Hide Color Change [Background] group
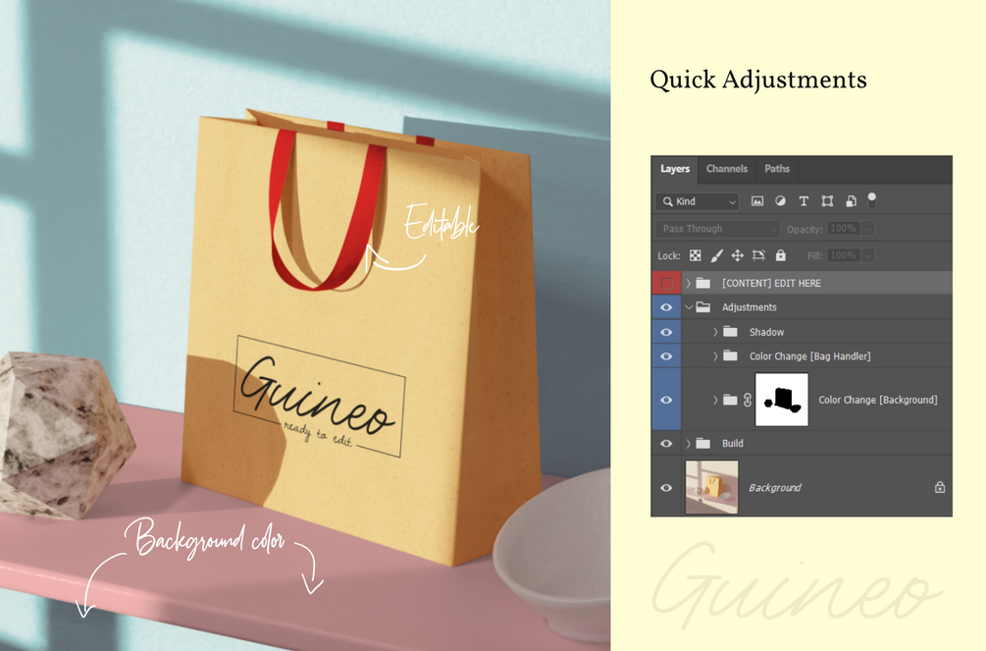Viewport: 986px width, 651px height. [666, 400]
